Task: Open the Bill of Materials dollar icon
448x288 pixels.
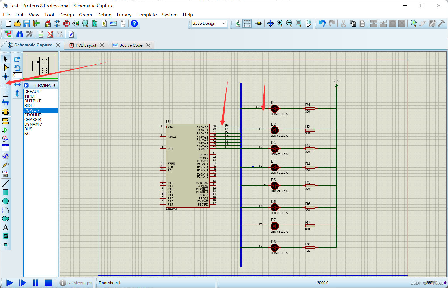Action: click(104, 23)
